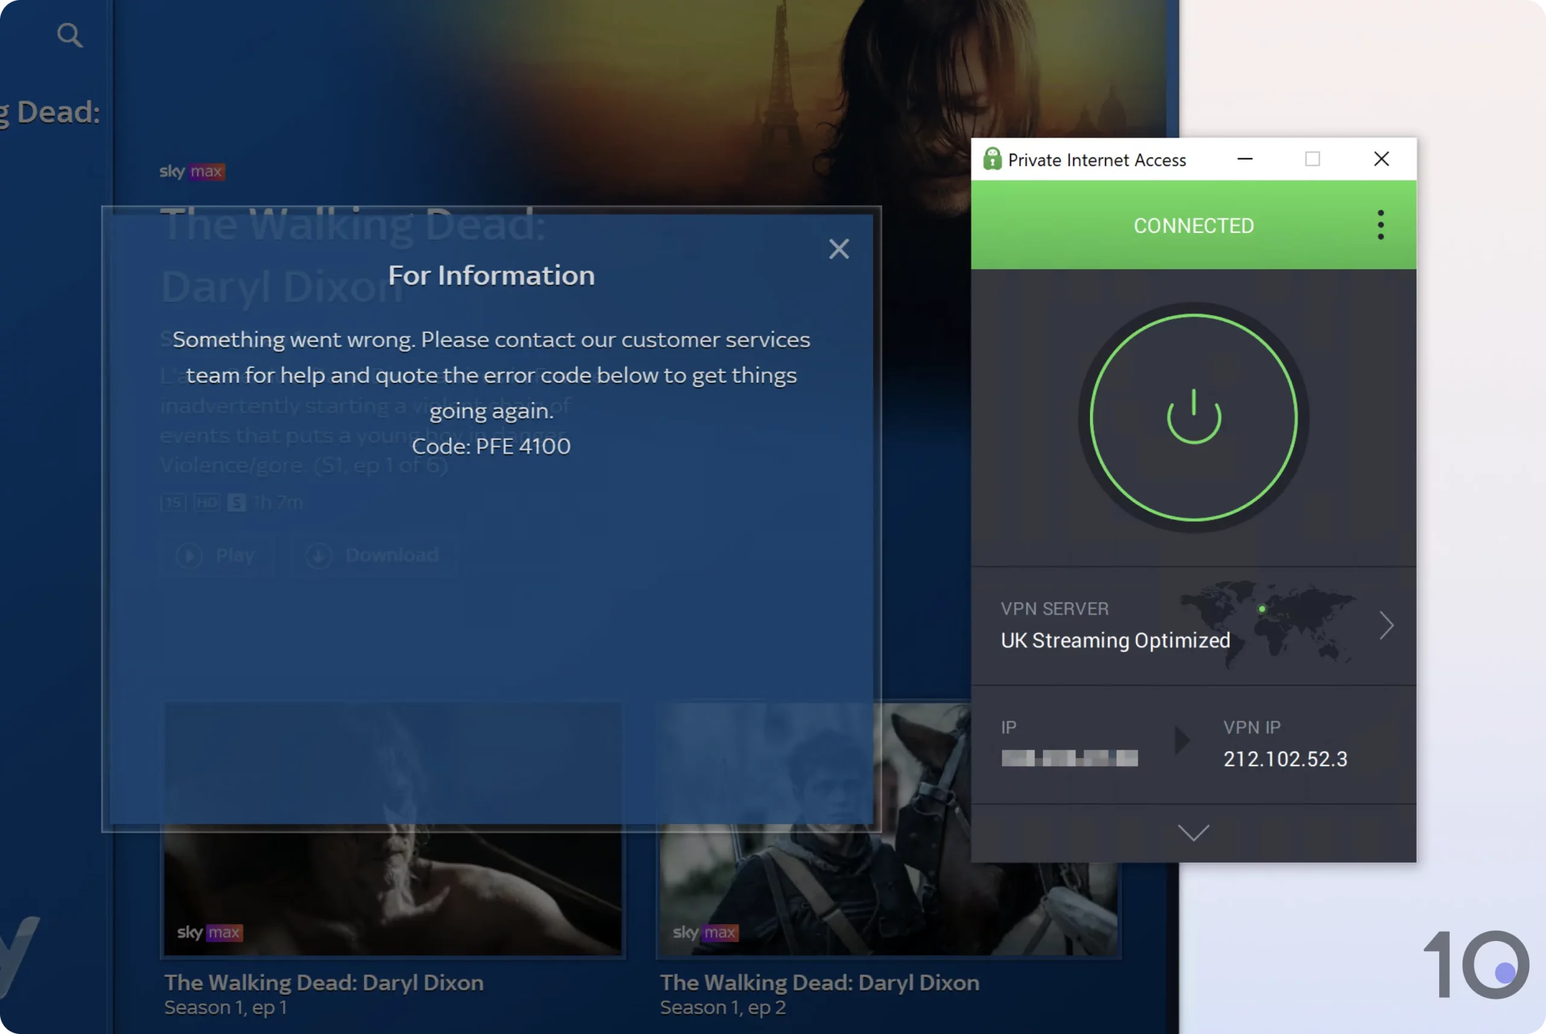Click the subtitles badge on episode details
Screen dimensions: 1546x1034
point(236,502)
